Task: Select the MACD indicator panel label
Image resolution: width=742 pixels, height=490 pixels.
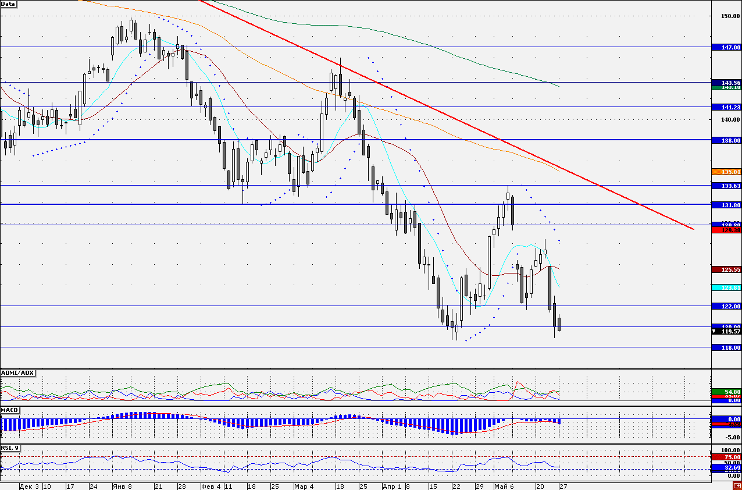Action: tap(10, 410)
